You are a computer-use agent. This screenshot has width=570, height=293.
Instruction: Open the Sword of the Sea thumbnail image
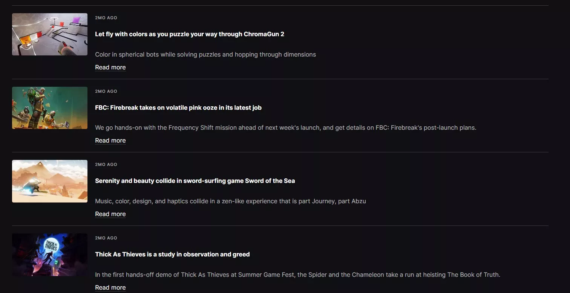[50, 181]
